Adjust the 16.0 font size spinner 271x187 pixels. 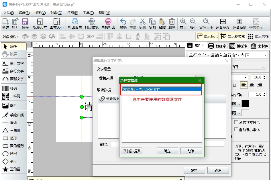pos(265,77)
